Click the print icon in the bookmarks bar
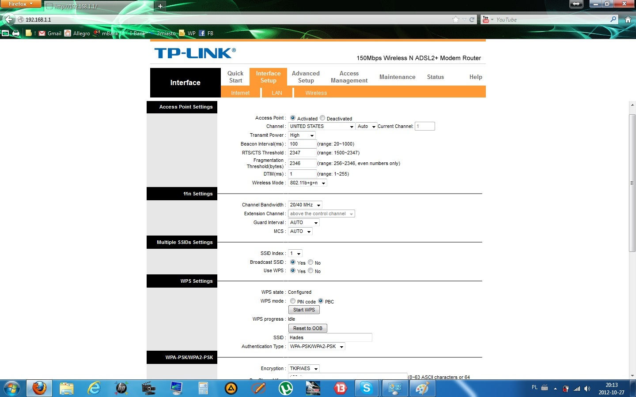 tap(16, 33)
